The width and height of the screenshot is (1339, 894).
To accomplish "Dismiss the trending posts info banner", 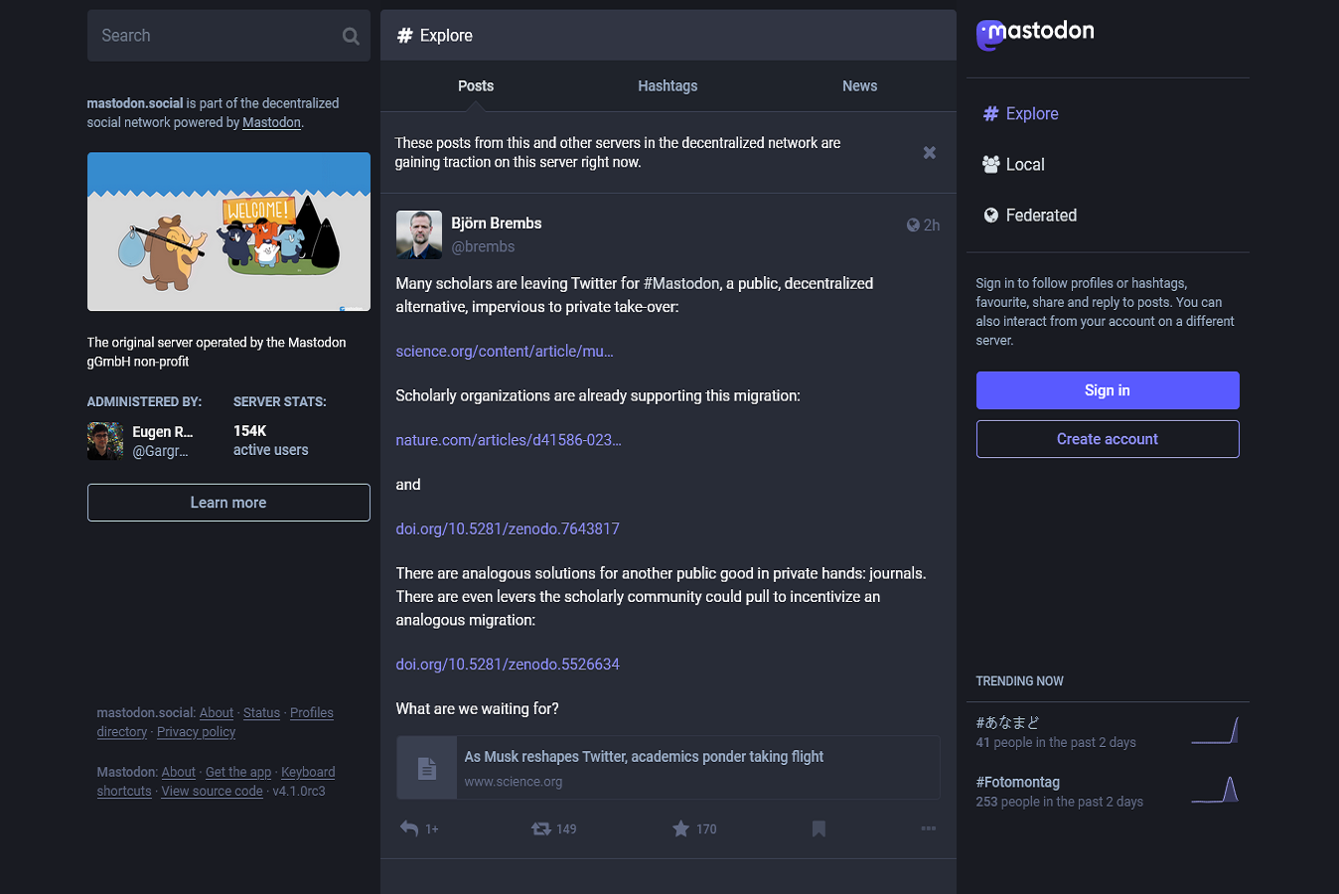I will 930,152.
